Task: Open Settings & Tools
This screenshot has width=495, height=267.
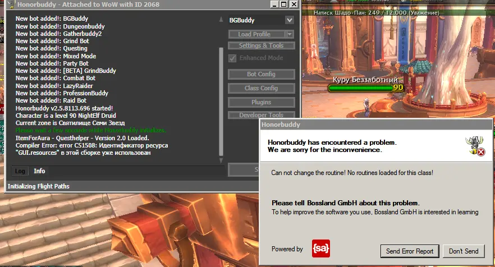Action: (261, 45)
